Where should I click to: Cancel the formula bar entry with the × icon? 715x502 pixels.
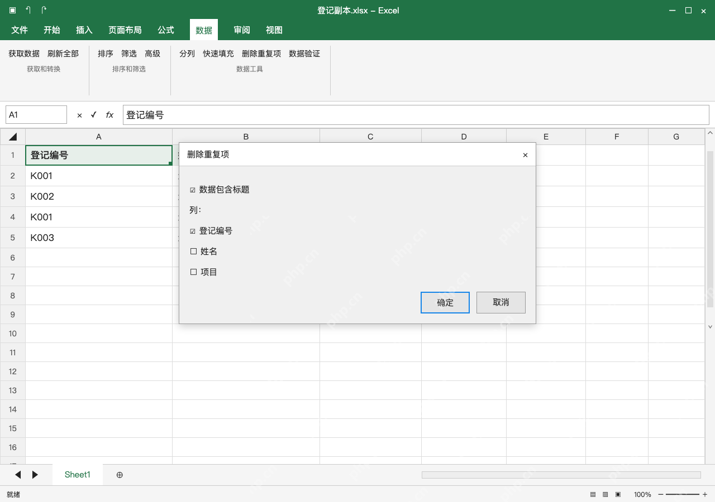[x=79, y=115]
